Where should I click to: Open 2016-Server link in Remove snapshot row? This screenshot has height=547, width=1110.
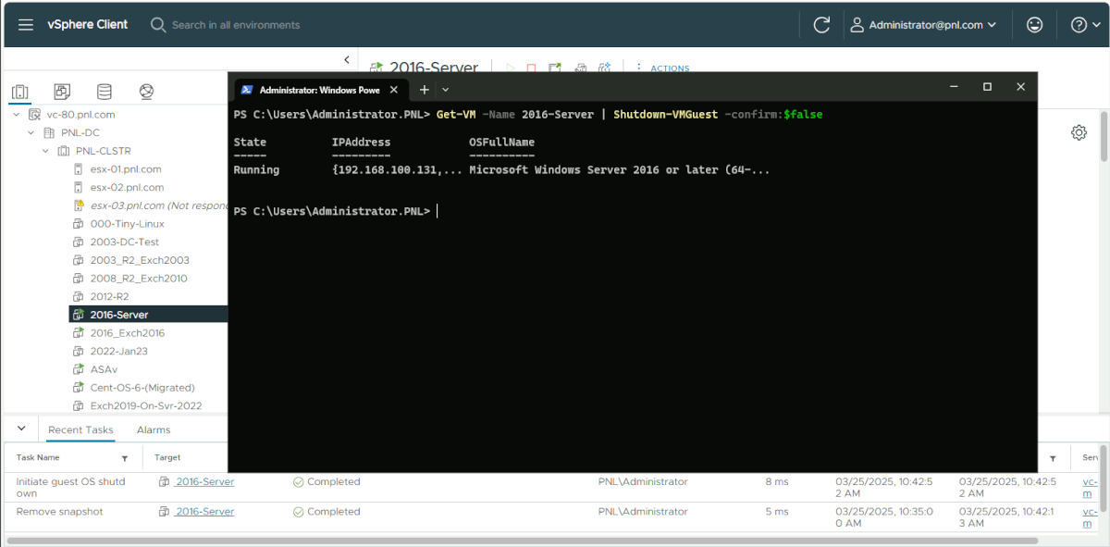[x=204, y=512]
